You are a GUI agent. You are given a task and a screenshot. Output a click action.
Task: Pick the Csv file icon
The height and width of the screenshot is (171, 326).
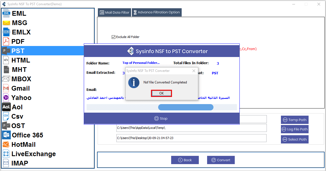6,116
